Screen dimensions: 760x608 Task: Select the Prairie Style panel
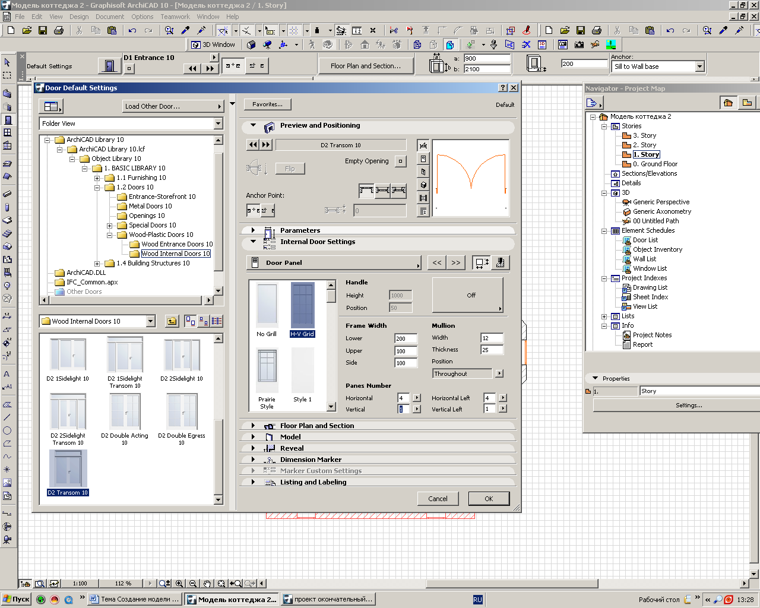(267, 378)
